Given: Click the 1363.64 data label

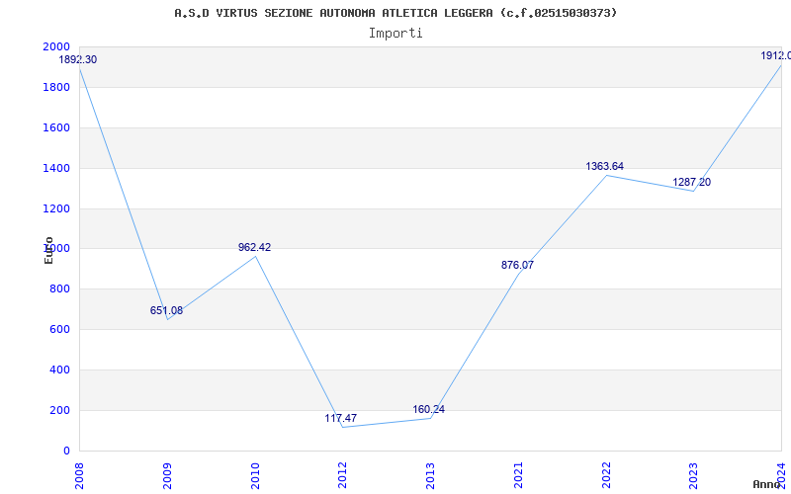Looking at the screenshot, I should tap(605, 166).
